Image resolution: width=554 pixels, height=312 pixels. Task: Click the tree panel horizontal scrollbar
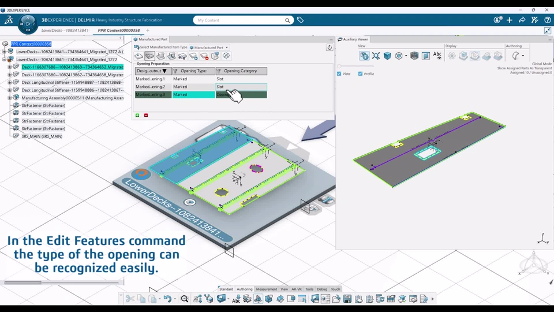coord(23,283)
